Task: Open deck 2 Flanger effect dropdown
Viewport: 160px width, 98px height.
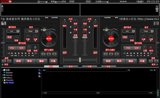Action: coord(152,31)
